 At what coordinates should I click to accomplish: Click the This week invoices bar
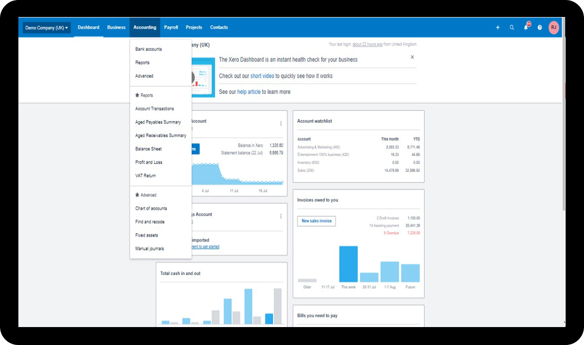point(348,264)
